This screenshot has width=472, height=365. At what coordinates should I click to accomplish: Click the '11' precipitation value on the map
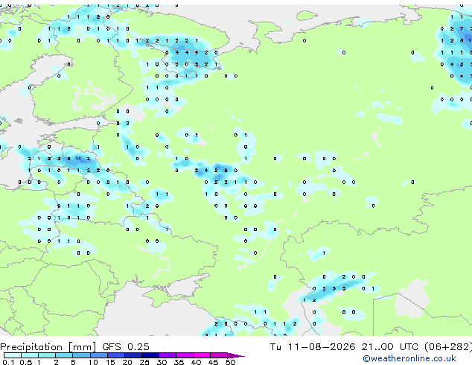pos(78,159)
